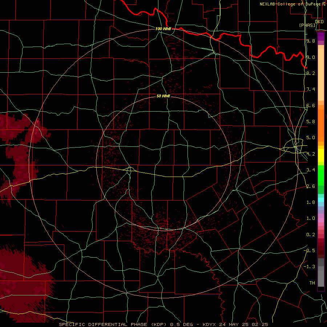This screenshot has width=327, height=327.
Task: Click the "50 NMI" range ring label
Action: [163, 96]
